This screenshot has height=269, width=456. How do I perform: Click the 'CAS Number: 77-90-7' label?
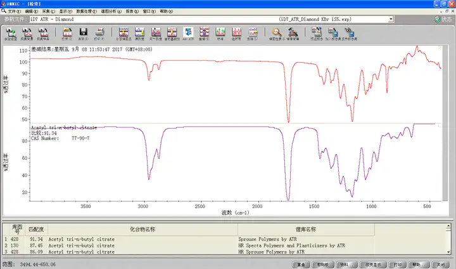click(60, 138)
